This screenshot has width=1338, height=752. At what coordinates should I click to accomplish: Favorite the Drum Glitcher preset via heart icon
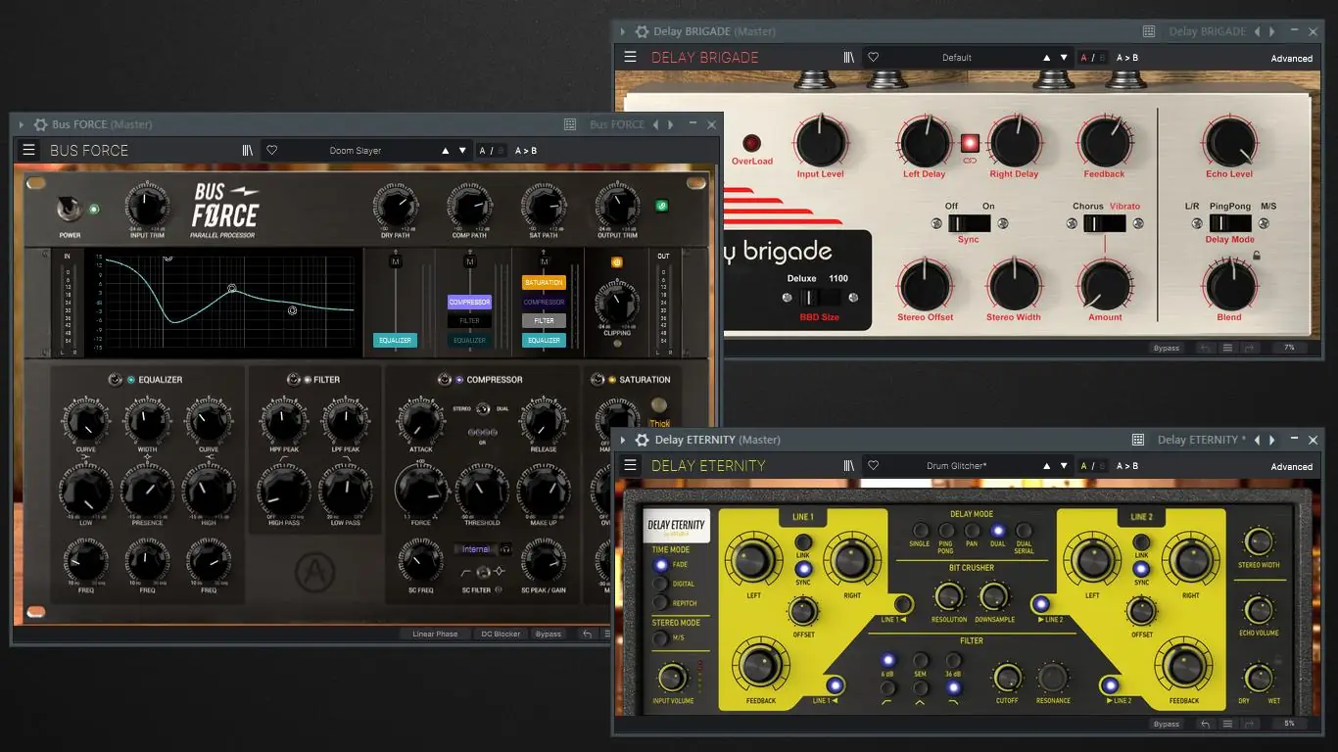[874, 465]
